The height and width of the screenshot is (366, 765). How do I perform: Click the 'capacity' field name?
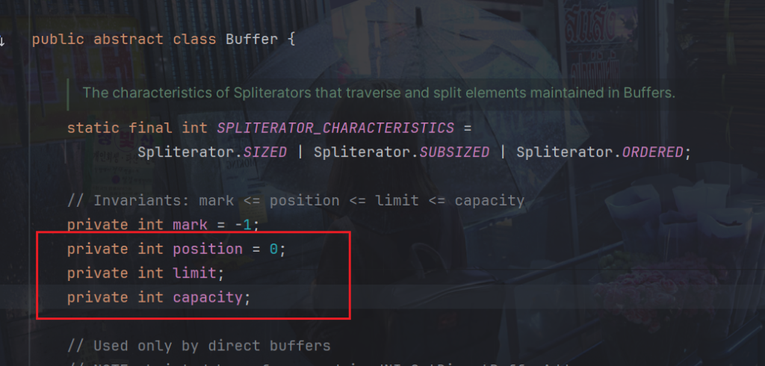(208, 297)
